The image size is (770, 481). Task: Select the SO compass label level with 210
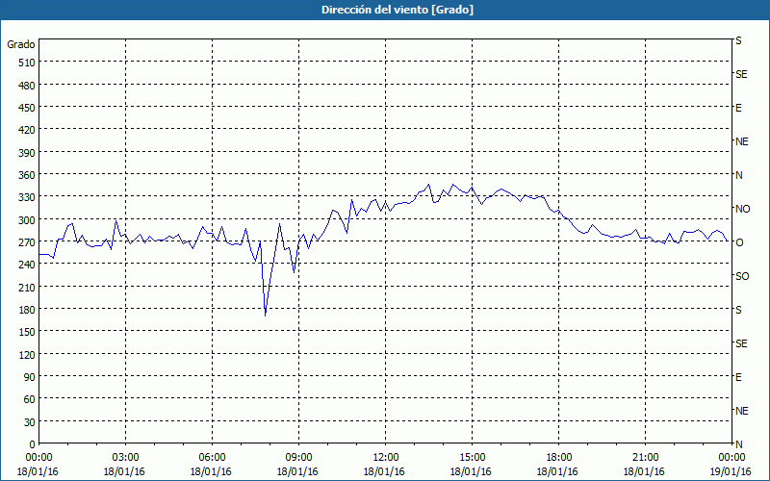click(x=742, y=276)
